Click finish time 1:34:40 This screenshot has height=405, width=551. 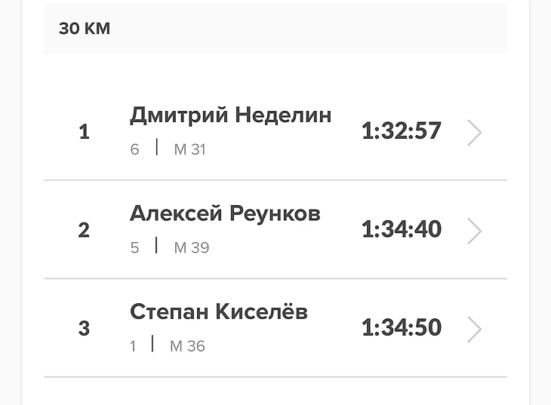[401, 229]
